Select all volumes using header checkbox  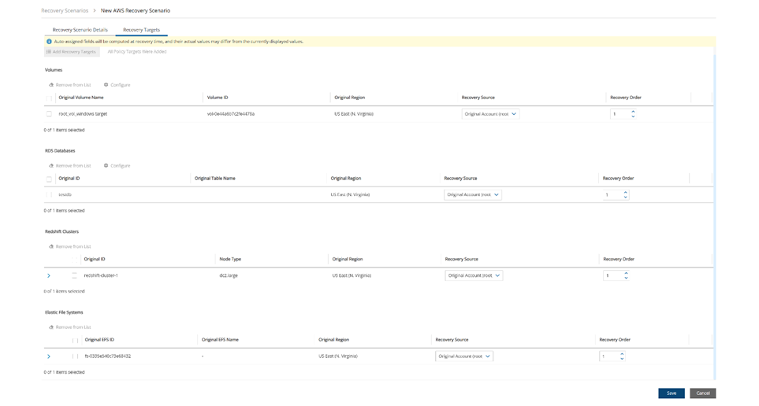pyautogui.click(x=49, y=98)
